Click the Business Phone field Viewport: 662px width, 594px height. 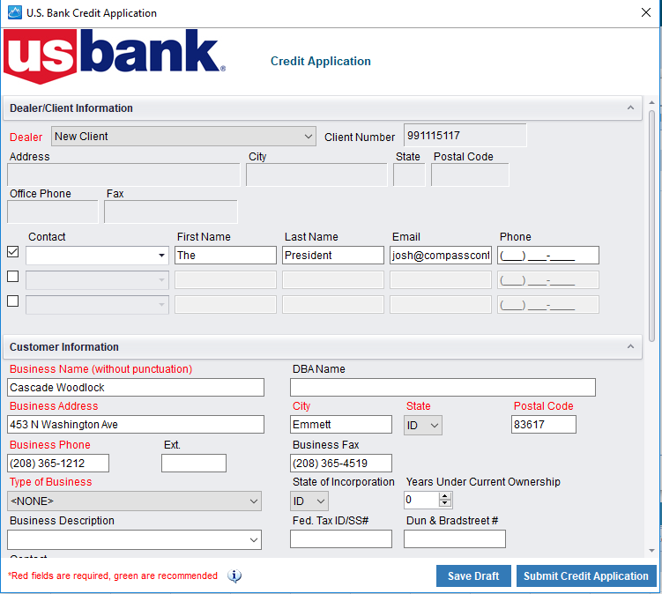pyautogui.click(x=58, y=463)
